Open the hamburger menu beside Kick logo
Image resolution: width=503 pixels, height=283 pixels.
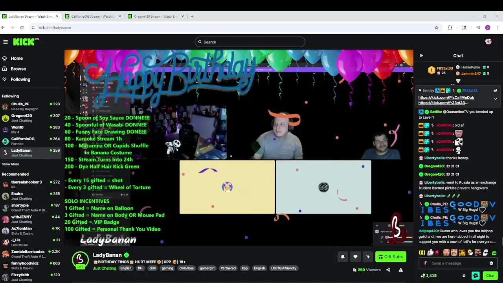point(6,42)
